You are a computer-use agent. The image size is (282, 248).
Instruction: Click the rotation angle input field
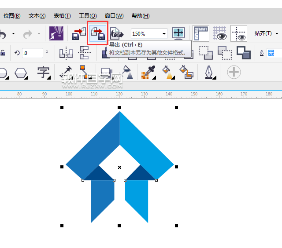33,53
